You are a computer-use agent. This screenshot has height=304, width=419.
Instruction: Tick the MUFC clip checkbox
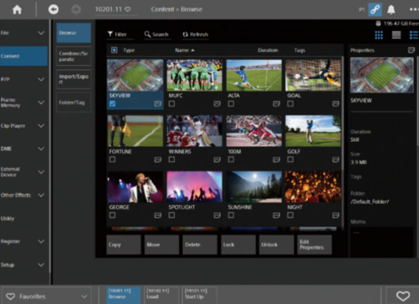click(172, 104)
